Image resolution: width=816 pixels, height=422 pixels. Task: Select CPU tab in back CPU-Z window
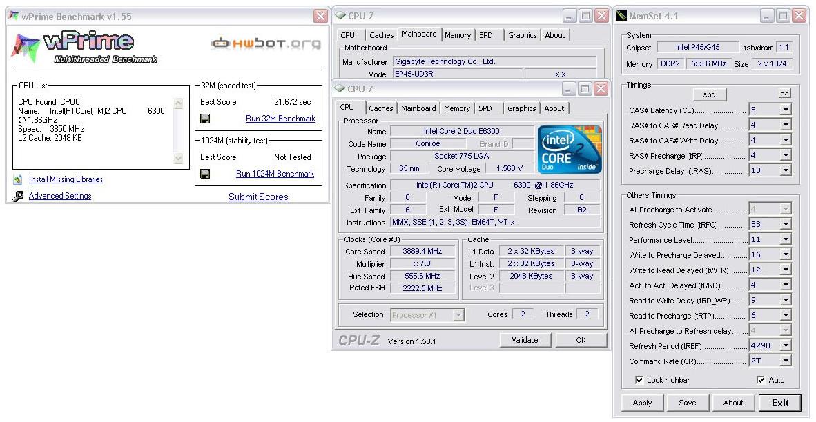pyautogui.click(x=348, y=34)
